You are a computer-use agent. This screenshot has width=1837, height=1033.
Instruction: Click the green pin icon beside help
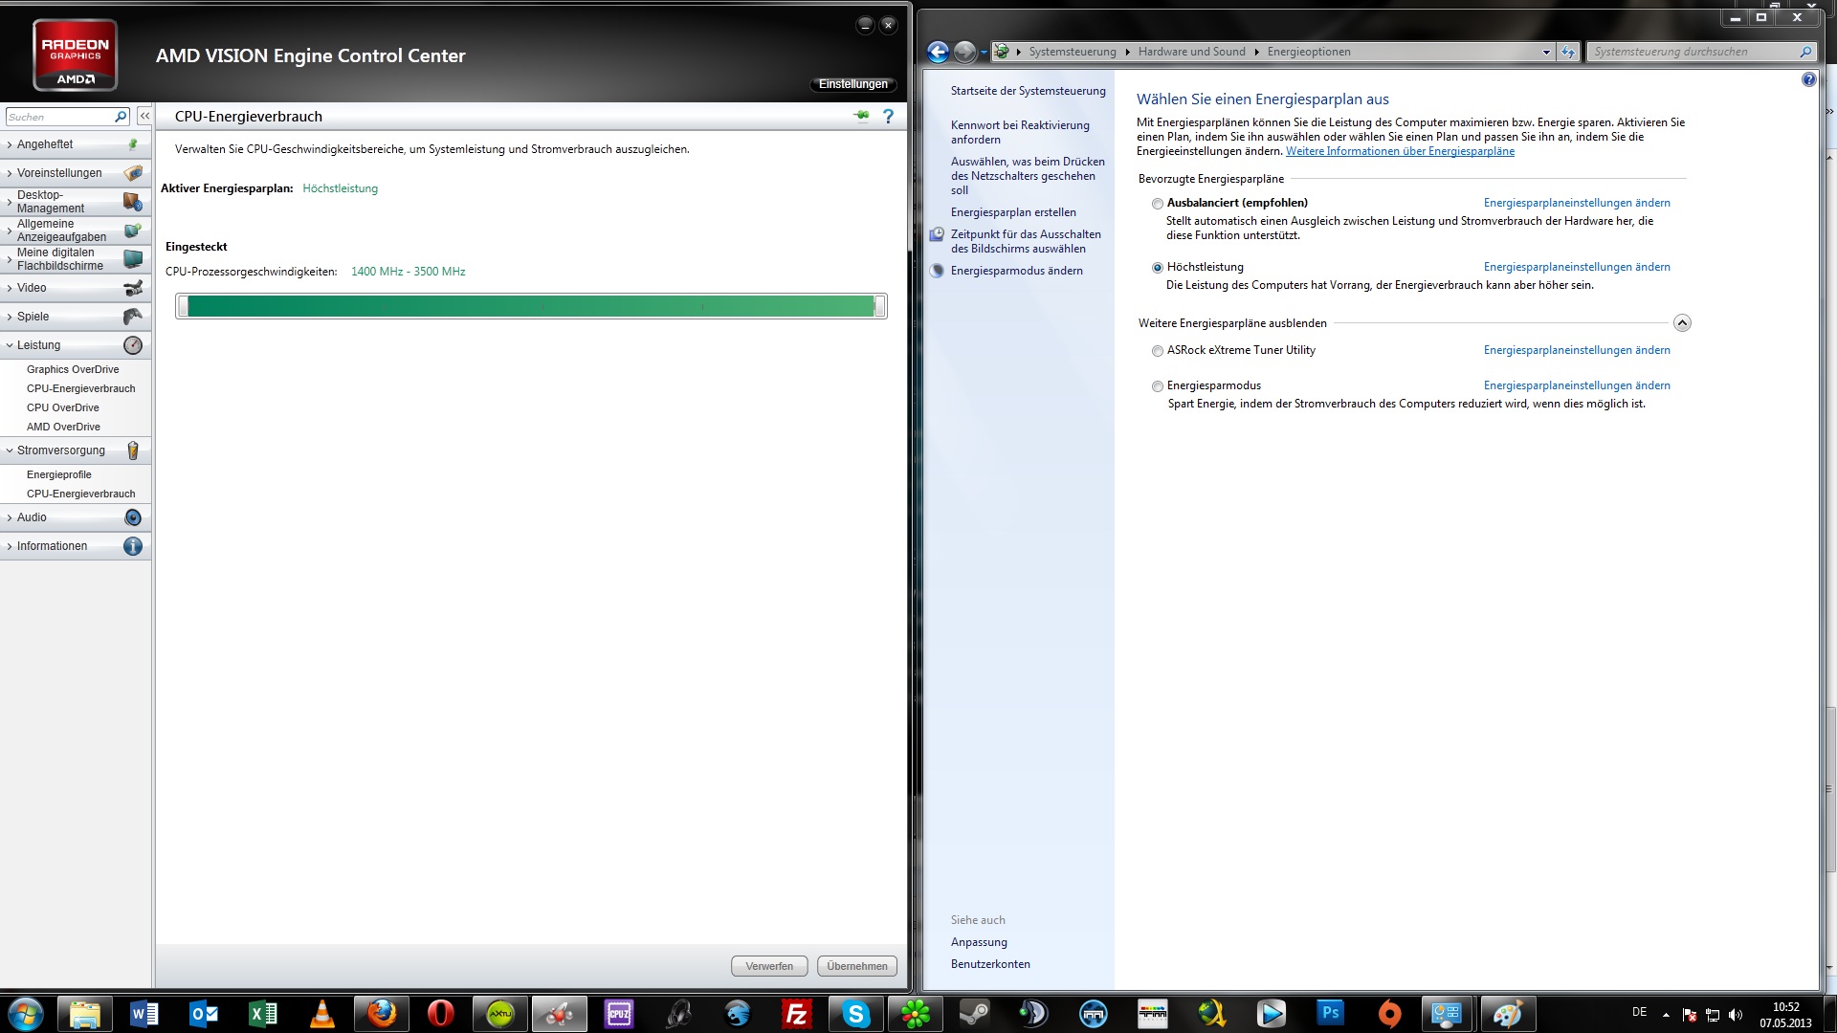point(862,116)
